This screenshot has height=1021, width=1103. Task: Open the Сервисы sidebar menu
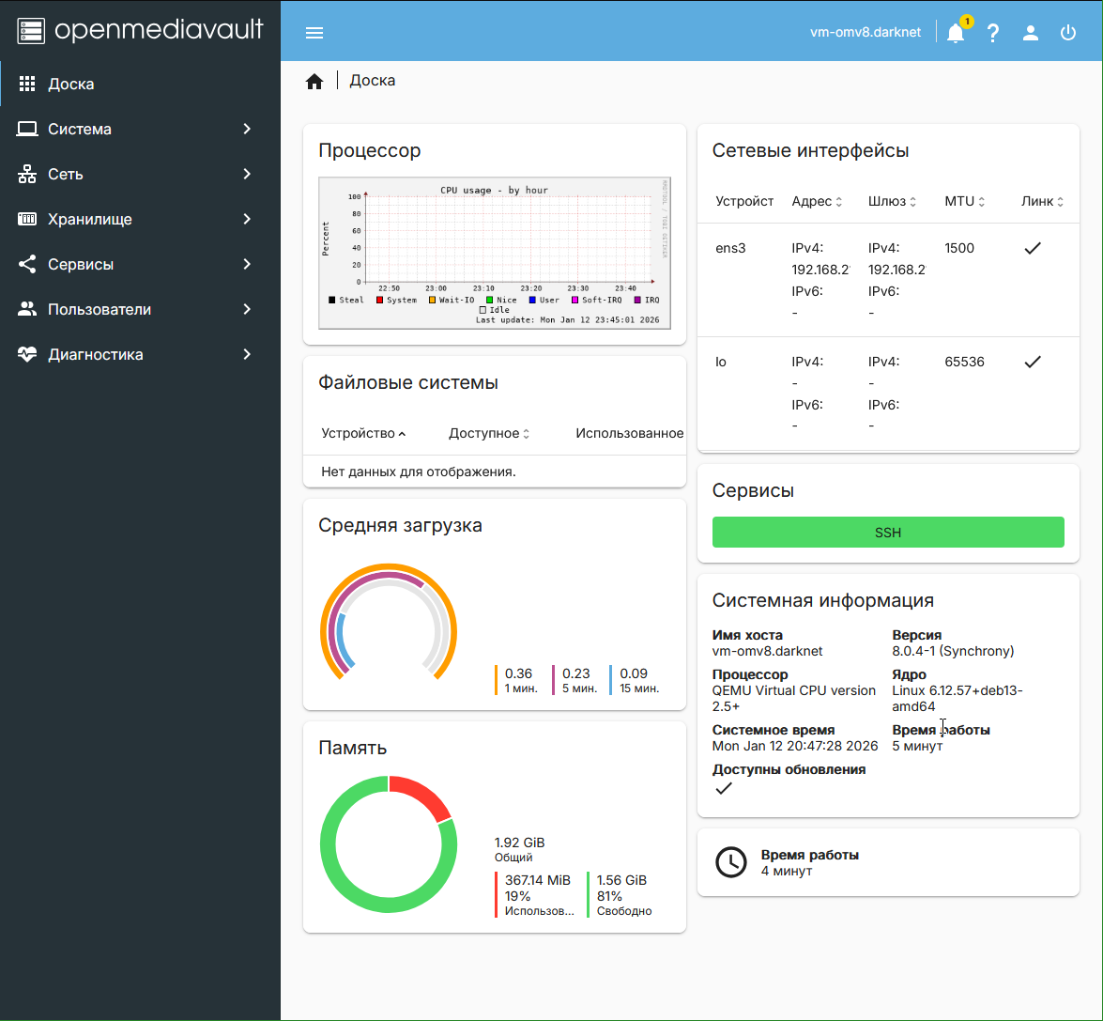point(81,265)
